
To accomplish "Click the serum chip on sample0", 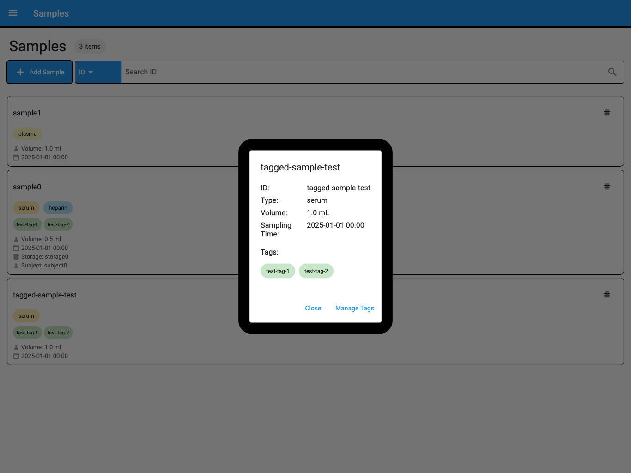I will (26, 208).
